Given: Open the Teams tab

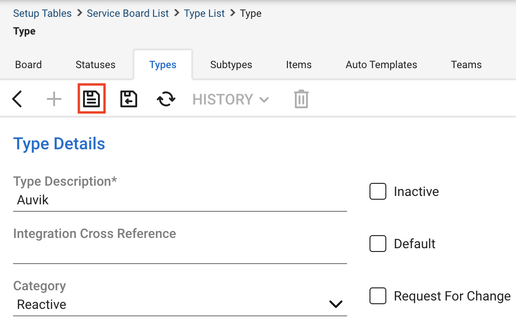Looking at the screenshot, I should coord(466,64).
